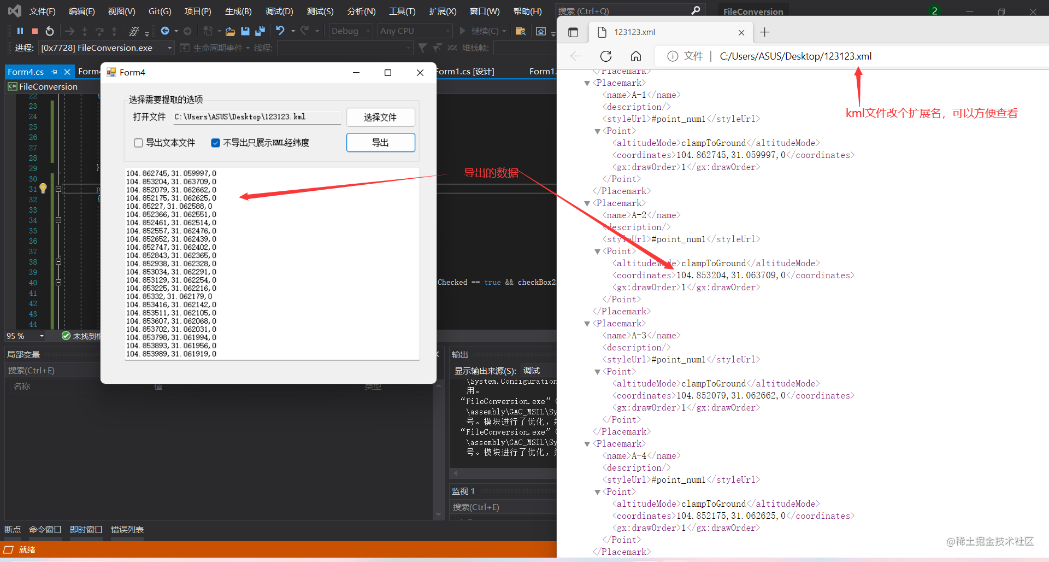The height and width of the screenshot is (562, 1049).
Task: Switch to the 错误列表 tab
Action: [127, 529]
